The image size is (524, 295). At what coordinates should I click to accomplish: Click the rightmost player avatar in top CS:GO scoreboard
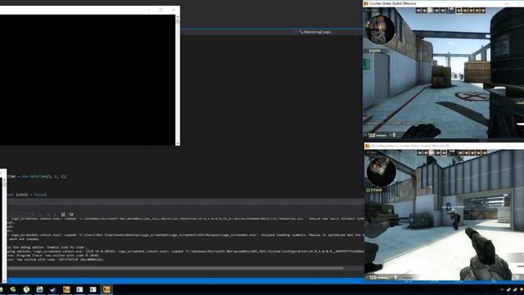[x=483, y=11]
